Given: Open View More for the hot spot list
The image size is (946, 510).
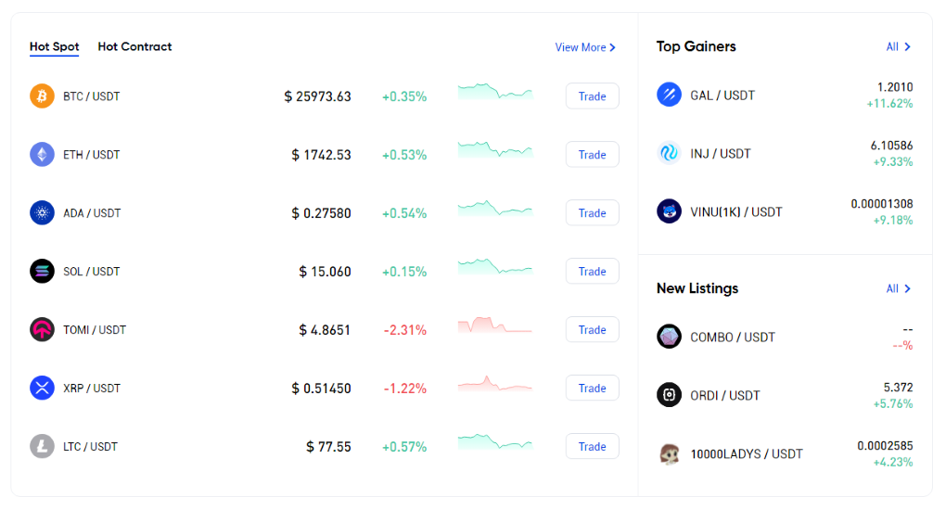Looking at the screenshot, I should pyautogui.click(x=585, y=47).
